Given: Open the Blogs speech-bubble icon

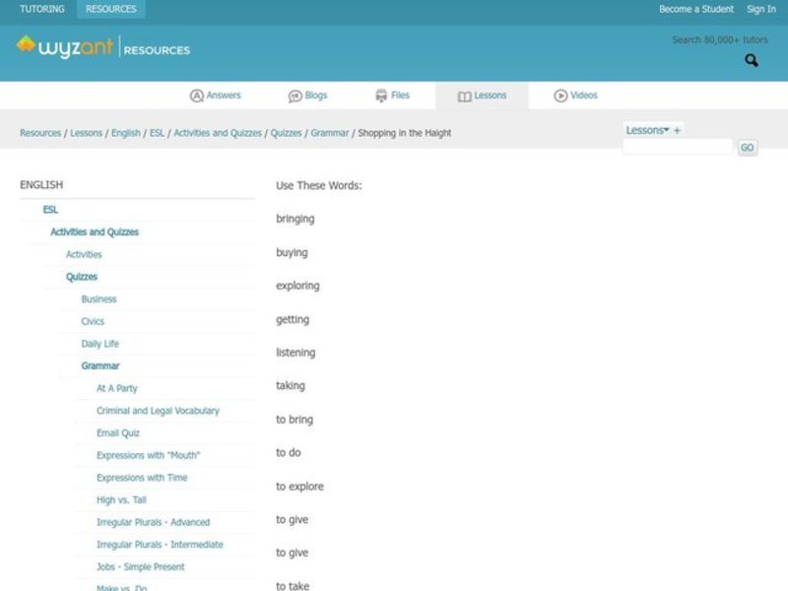Looking at the screenshot, I should point(295,95).
